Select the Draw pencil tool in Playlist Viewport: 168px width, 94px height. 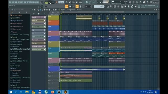click(x=38, y=10)
